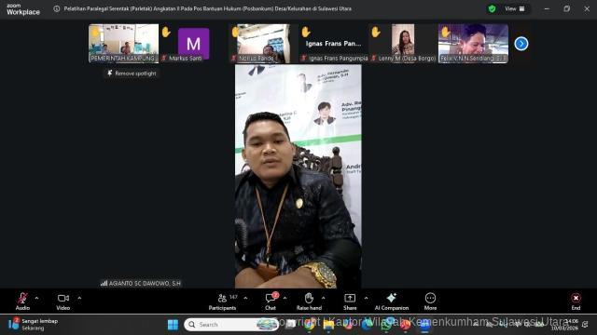Viewport: 597px width, 335px height.
Task: Click the red End meeting button
Action: (x=576, y=301)
